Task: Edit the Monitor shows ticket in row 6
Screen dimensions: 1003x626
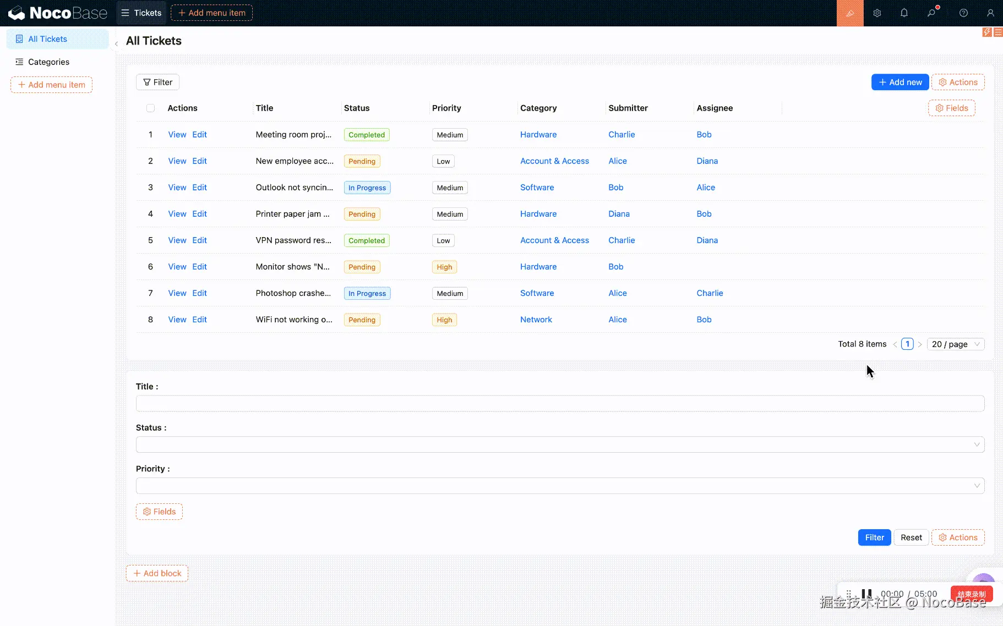Action: (199, 267)
